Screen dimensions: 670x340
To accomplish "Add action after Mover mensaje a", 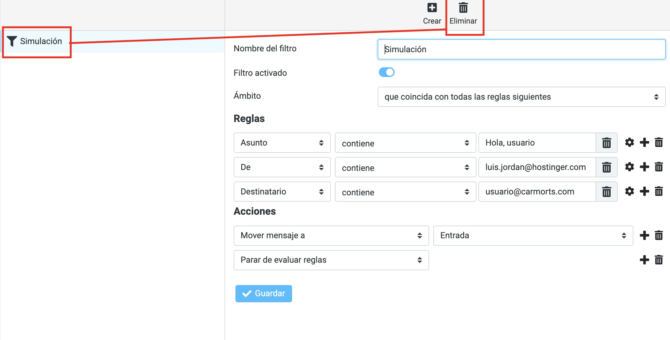I will (644, 236).
